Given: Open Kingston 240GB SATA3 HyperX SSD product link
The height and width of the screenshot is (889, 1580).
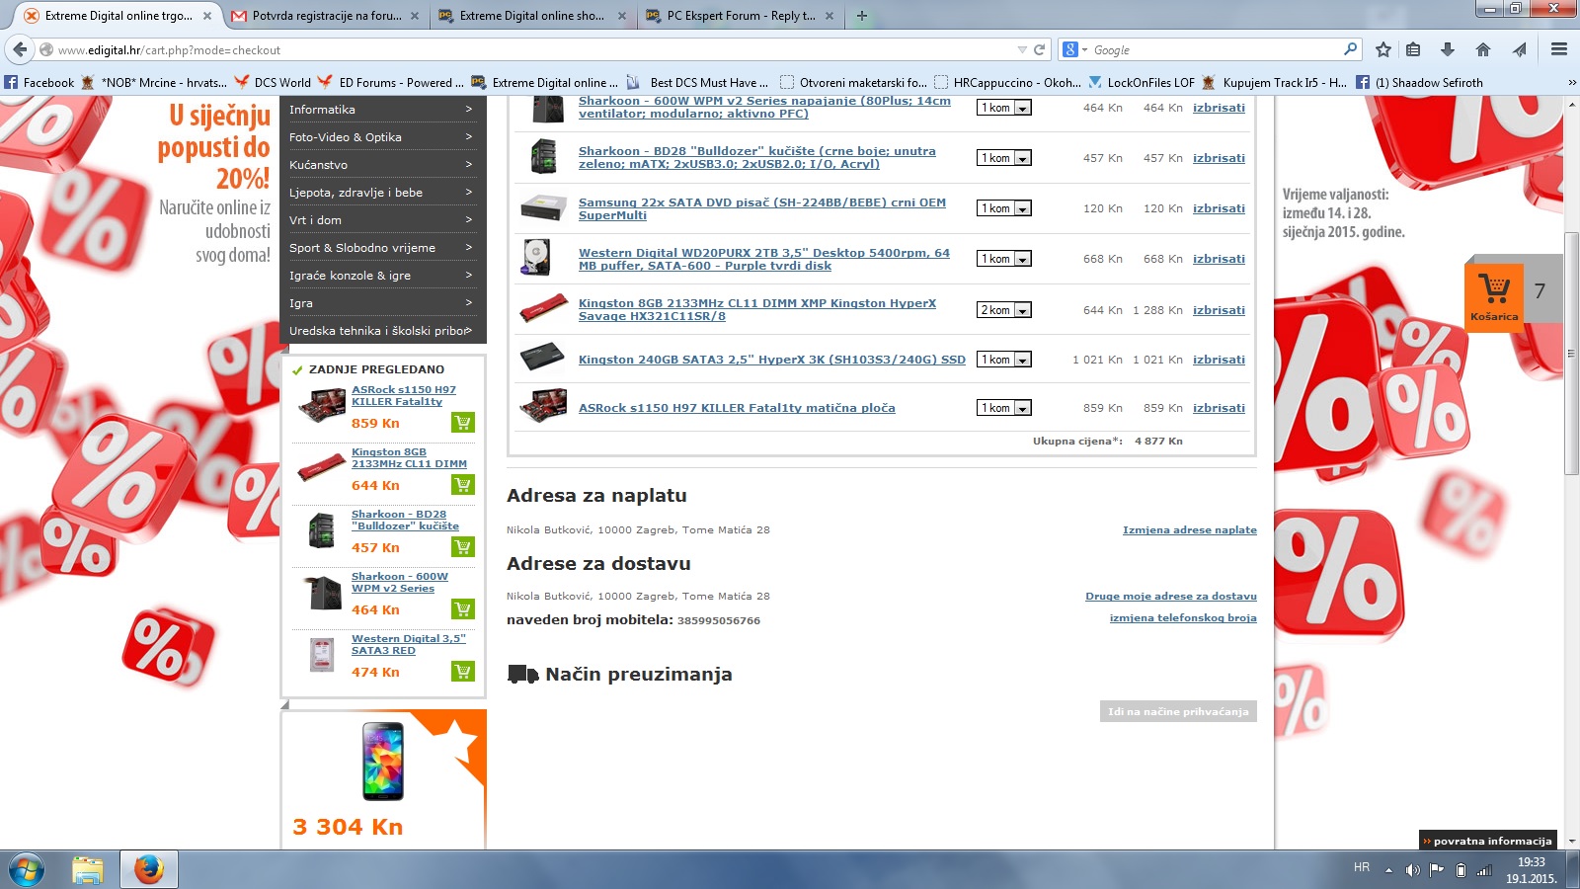Looking at the screenshot, I should (x=772, y=360).
